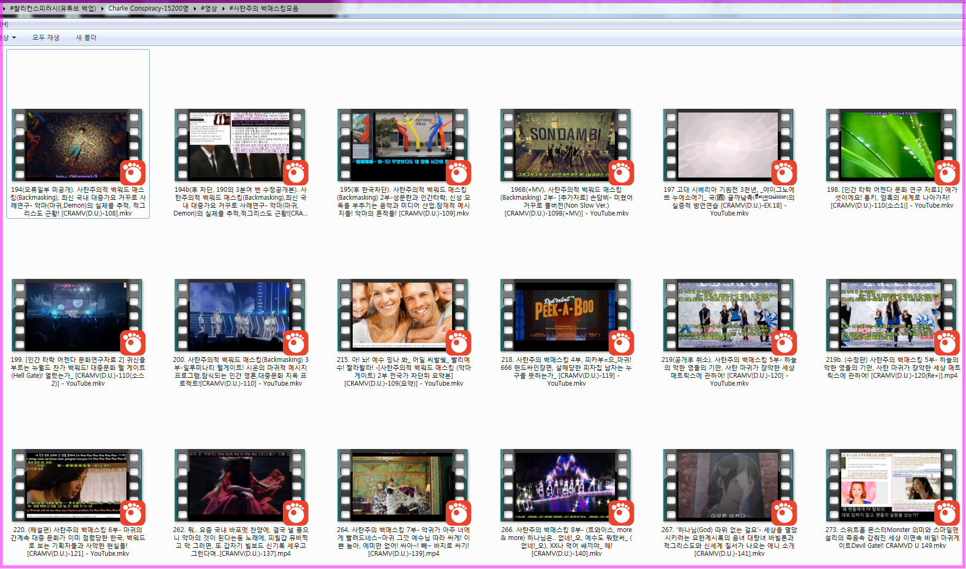966x569 pixels.
Task: Select filename text starting with 200. 사탄주의적
Action: click(x=241, y=371)
